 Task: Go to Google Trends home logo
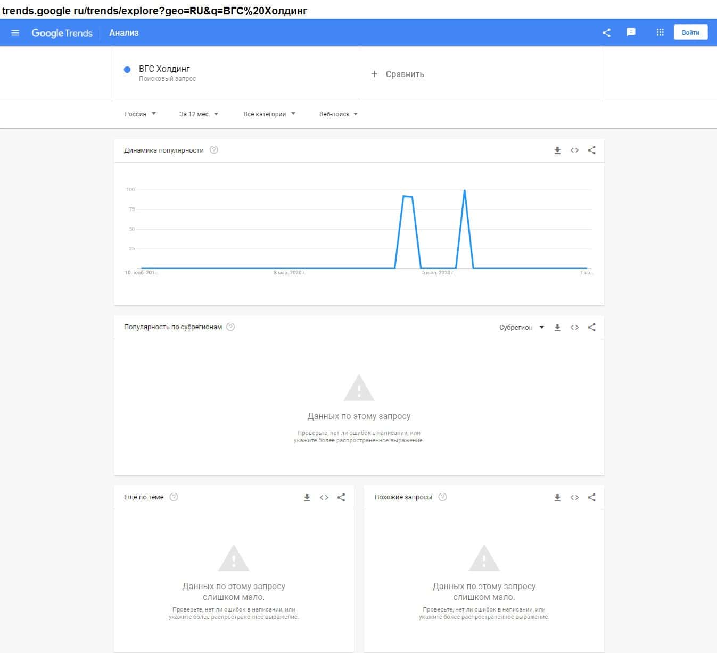pyautogui.click(x=62, y=33)
